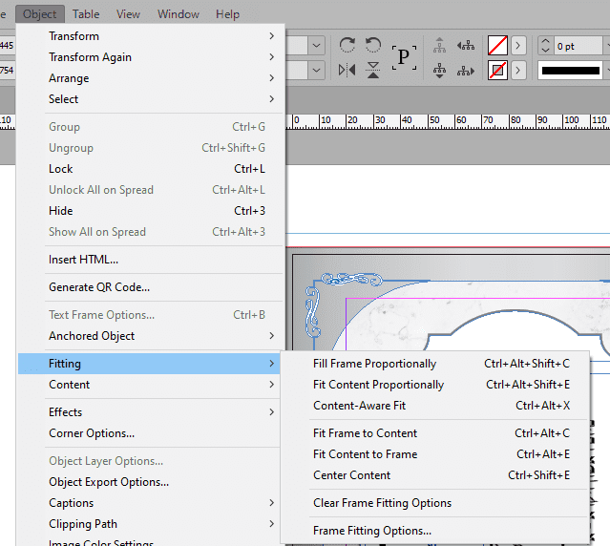Expand the Stroke swatch flyout arrow

coord(518,70)
